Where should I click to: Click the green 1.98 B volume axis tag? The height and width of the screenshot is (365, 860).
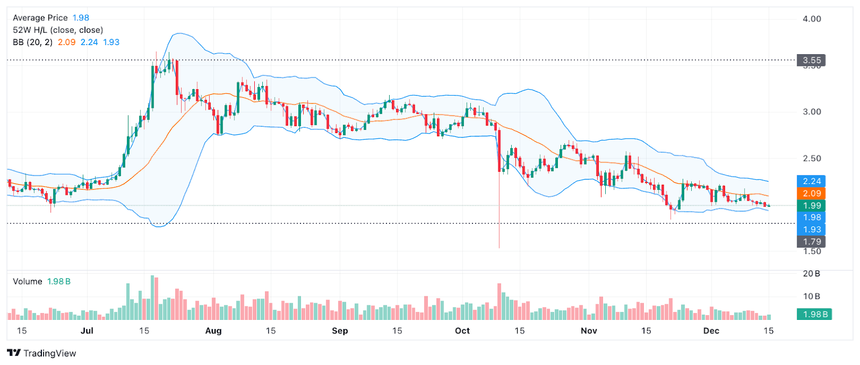pos(815,315)
